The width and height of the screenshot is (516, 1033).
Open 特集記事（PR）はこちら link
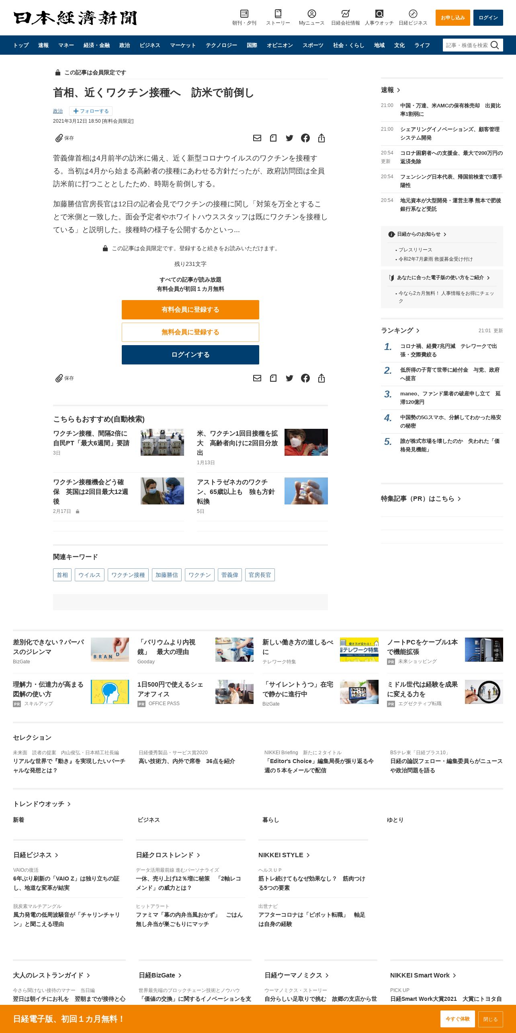(421, 498)
